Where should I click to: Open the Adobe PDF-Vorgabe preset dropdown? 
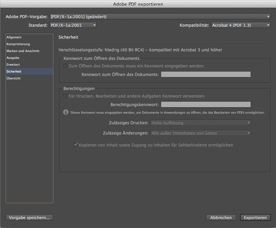coord(160,17)
